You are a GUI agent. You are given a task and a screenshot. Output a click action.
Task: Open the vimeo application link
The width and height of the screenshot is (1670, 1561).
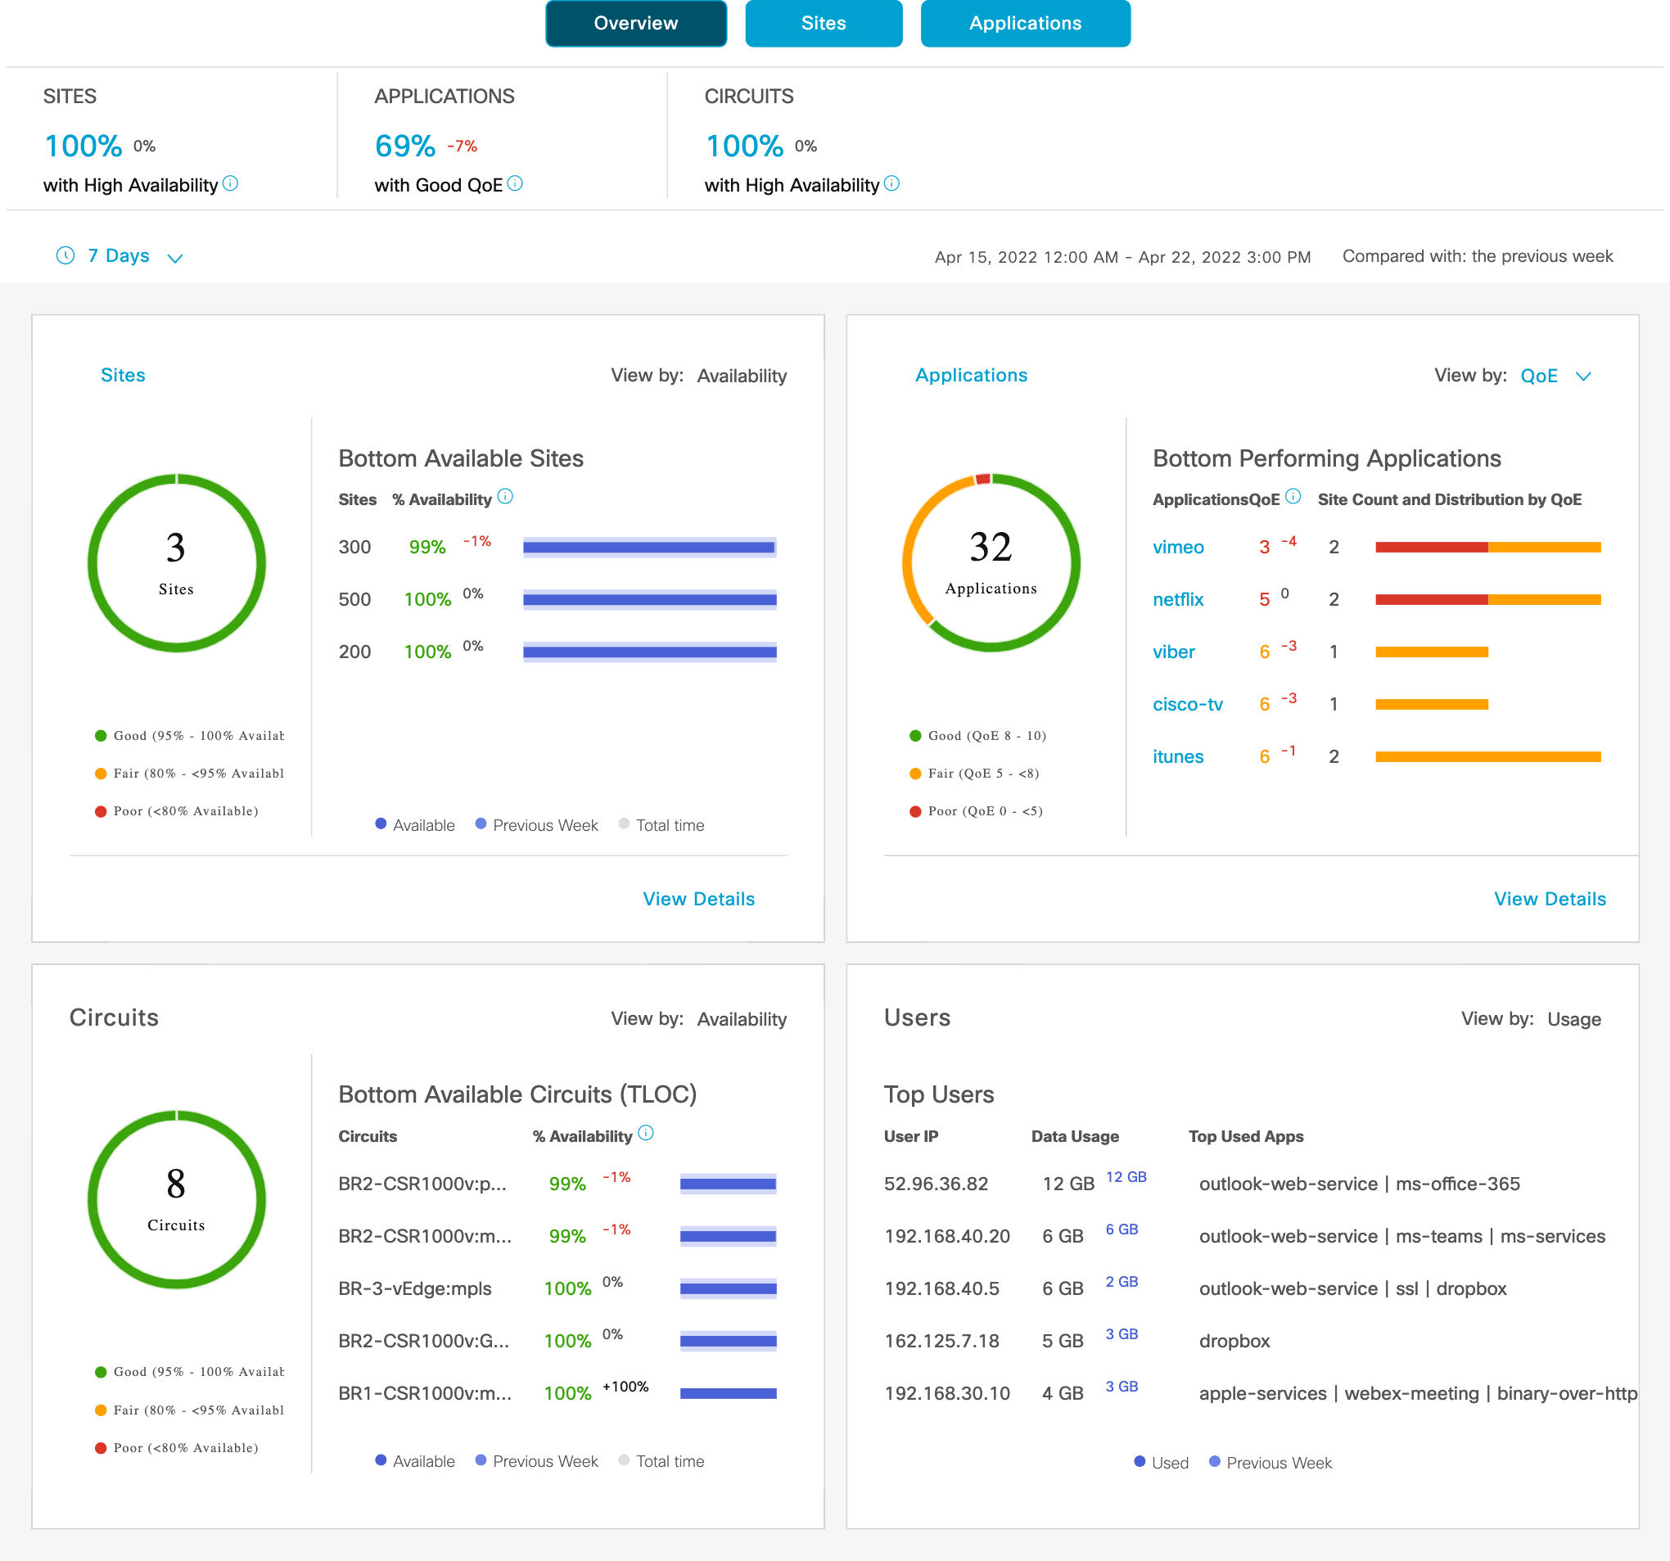pos(1178,548)
